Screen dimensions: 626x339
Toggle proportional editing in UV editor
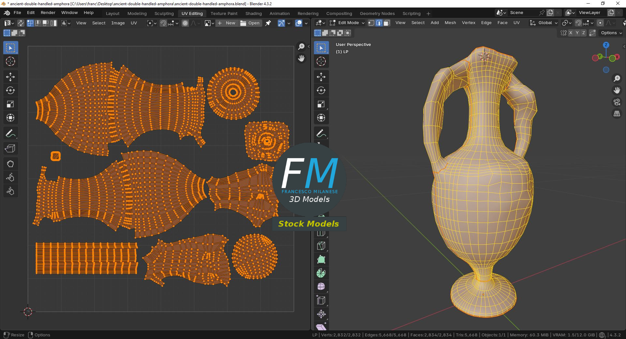tap(185, 23)
